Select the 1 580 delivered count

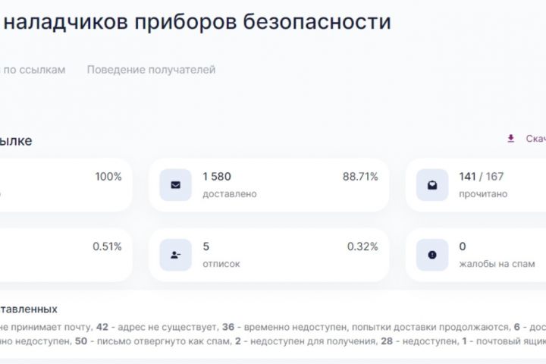pos(216,177)
